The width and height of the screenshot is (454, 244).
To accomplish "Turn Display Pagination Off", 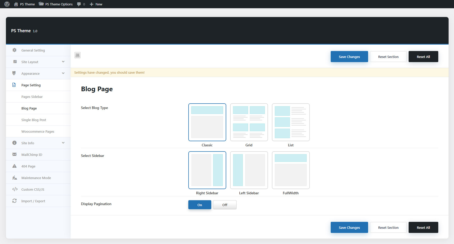I will pyautogui.click(x=225, y=205).
